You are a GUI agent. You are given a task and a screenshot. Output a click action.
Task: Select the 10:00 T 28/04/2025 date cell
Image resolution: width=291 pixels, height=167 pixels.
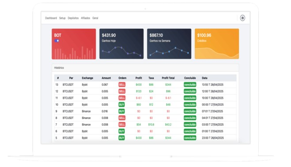pos(212,98)
